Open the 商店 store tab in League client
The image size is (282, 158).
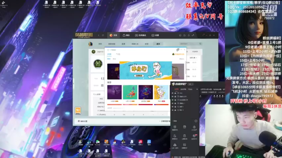[x=126, y=35]
